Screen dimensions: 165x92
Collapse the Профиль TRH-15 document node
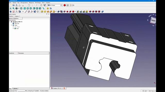pyautogui.click(x=10, y=22)
